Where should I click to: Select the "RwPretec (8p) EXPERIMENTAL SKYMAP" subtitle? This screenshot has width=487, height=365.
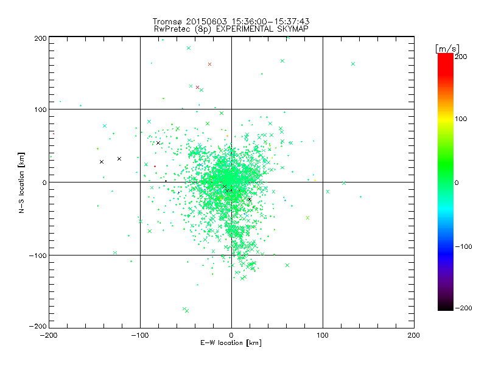point(231,29)
